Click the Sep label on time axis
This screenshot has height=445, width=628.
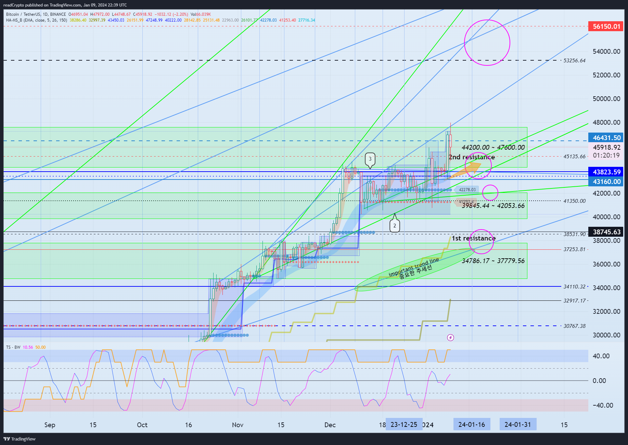[x=50, y=425]
